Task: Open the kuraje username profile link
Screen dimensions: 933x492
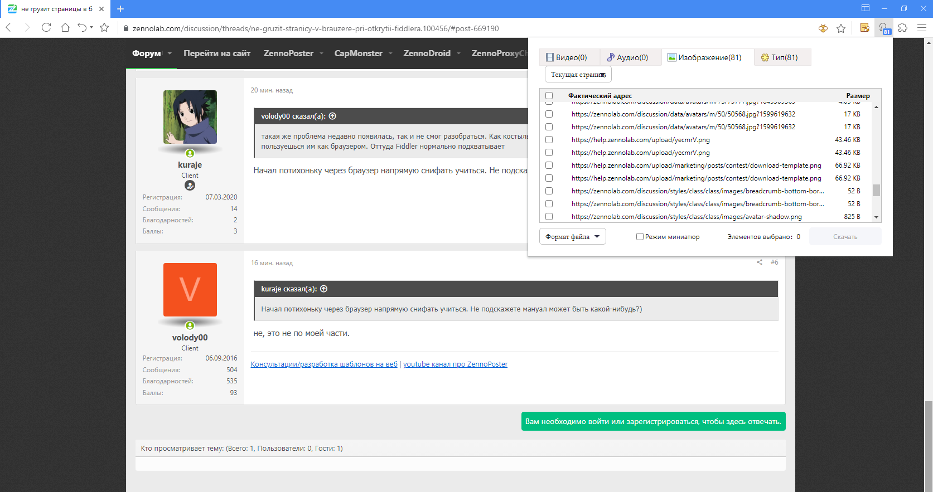Action: click(190, 165)
